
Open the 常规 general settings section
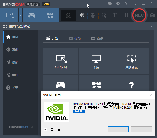(21, 49)
